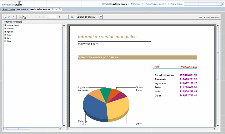Click the Cerrar sesión link

coord(177,4)
